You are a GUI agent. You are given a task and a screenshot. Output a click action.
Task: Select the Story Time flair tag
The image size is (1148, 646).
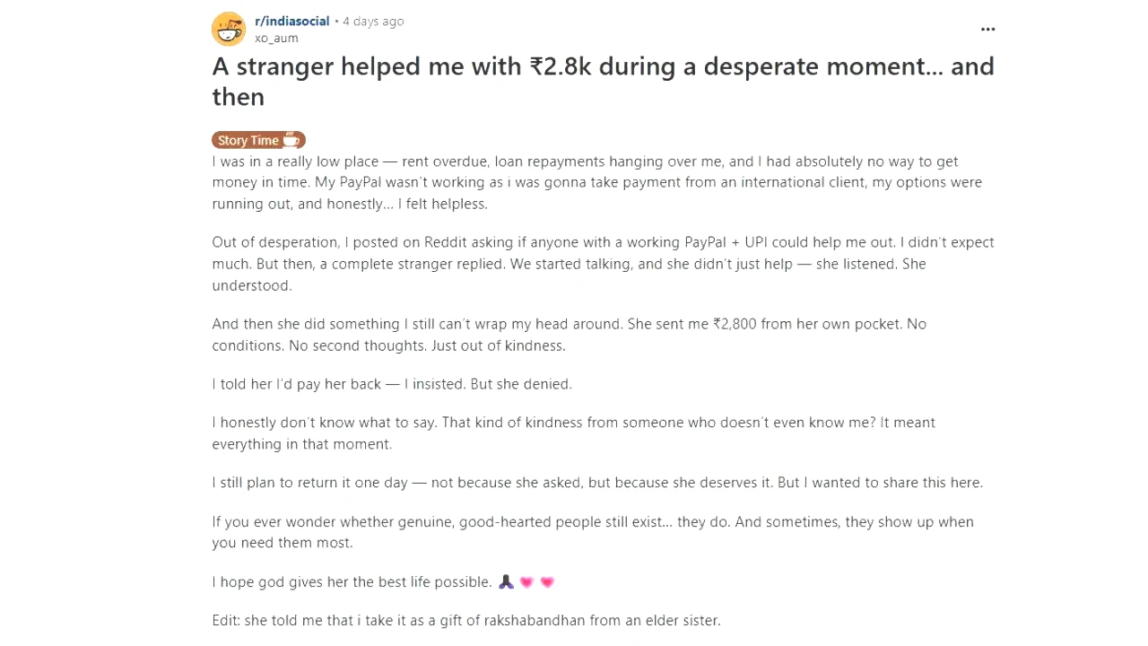[x=258, y=140]
